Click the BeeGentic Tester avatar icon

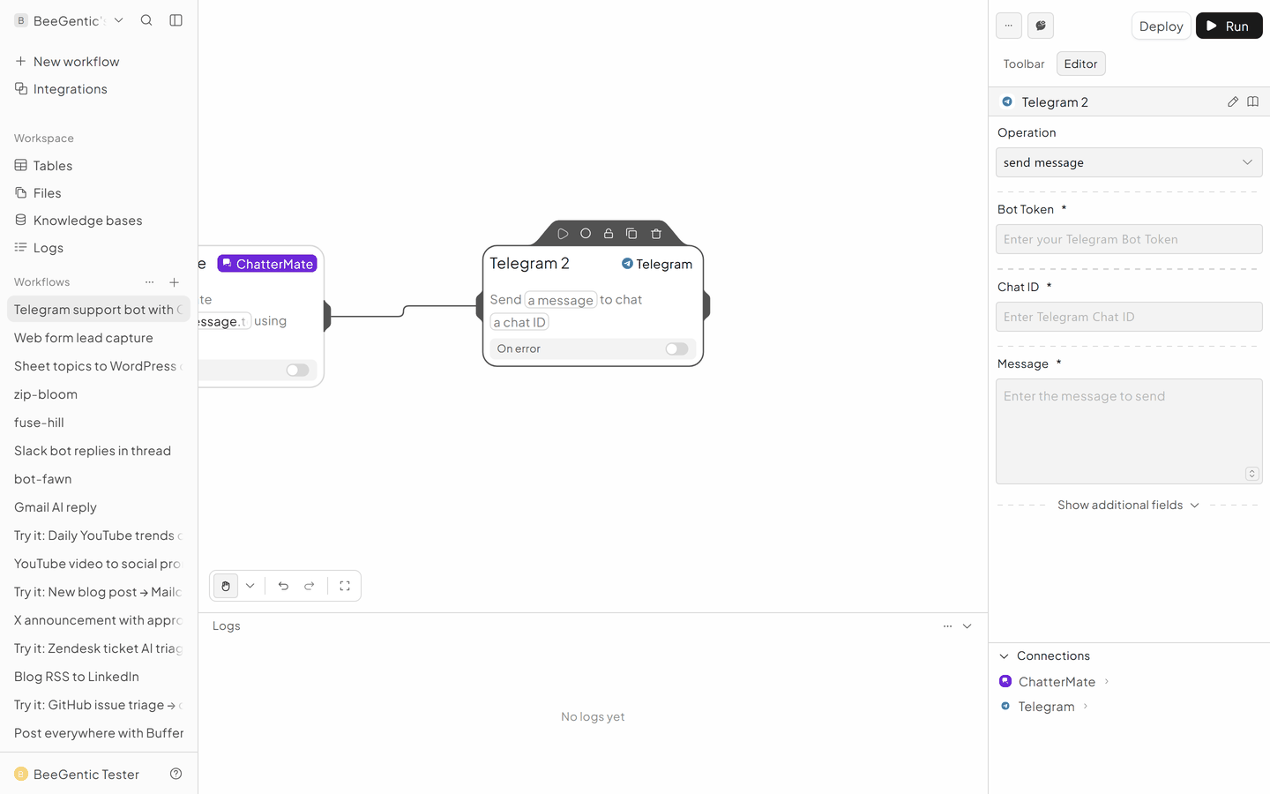(x=21, y=774)
